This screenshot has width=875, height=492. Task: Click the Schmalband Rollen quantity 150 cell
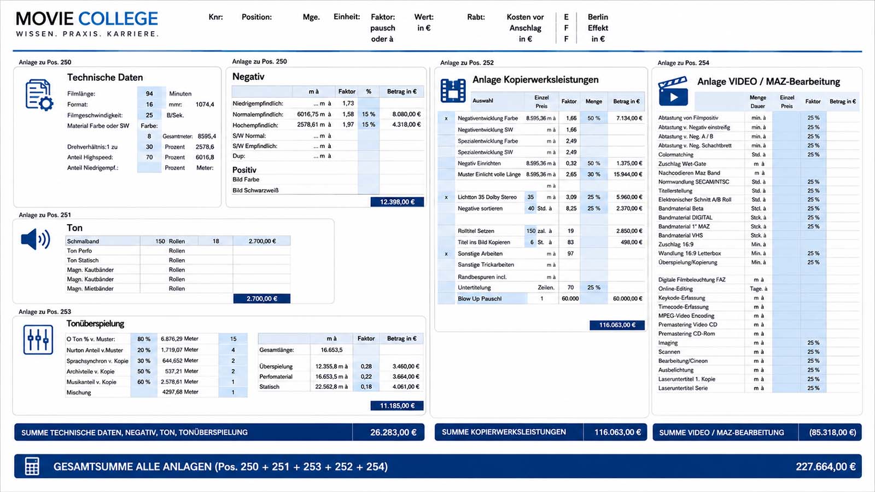[160, 241]
